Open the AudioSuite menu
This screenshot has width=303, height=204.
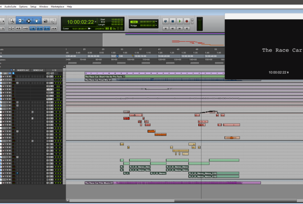(10, 6)
